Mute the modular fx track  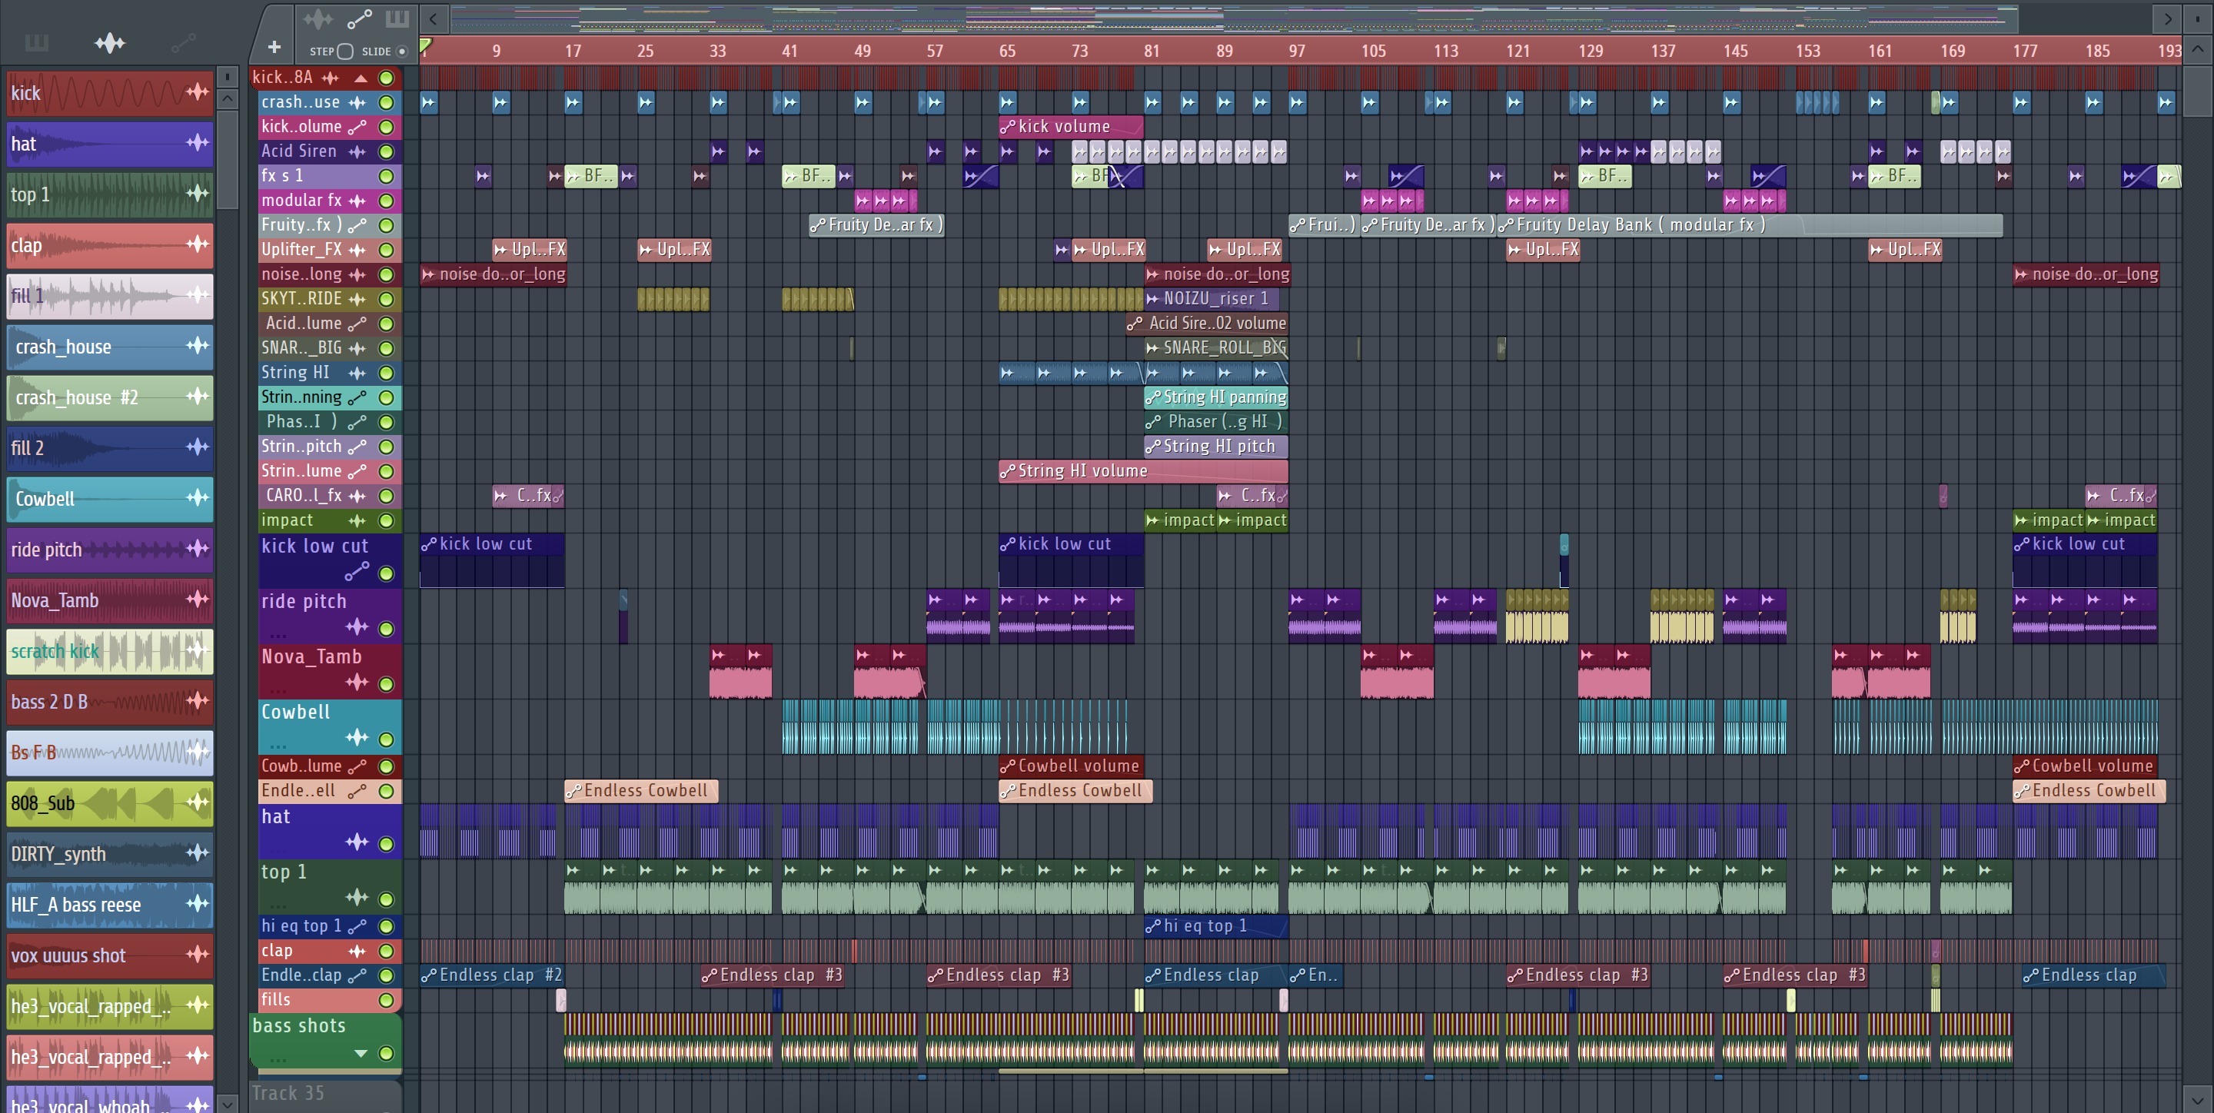(x=387, y=201)
